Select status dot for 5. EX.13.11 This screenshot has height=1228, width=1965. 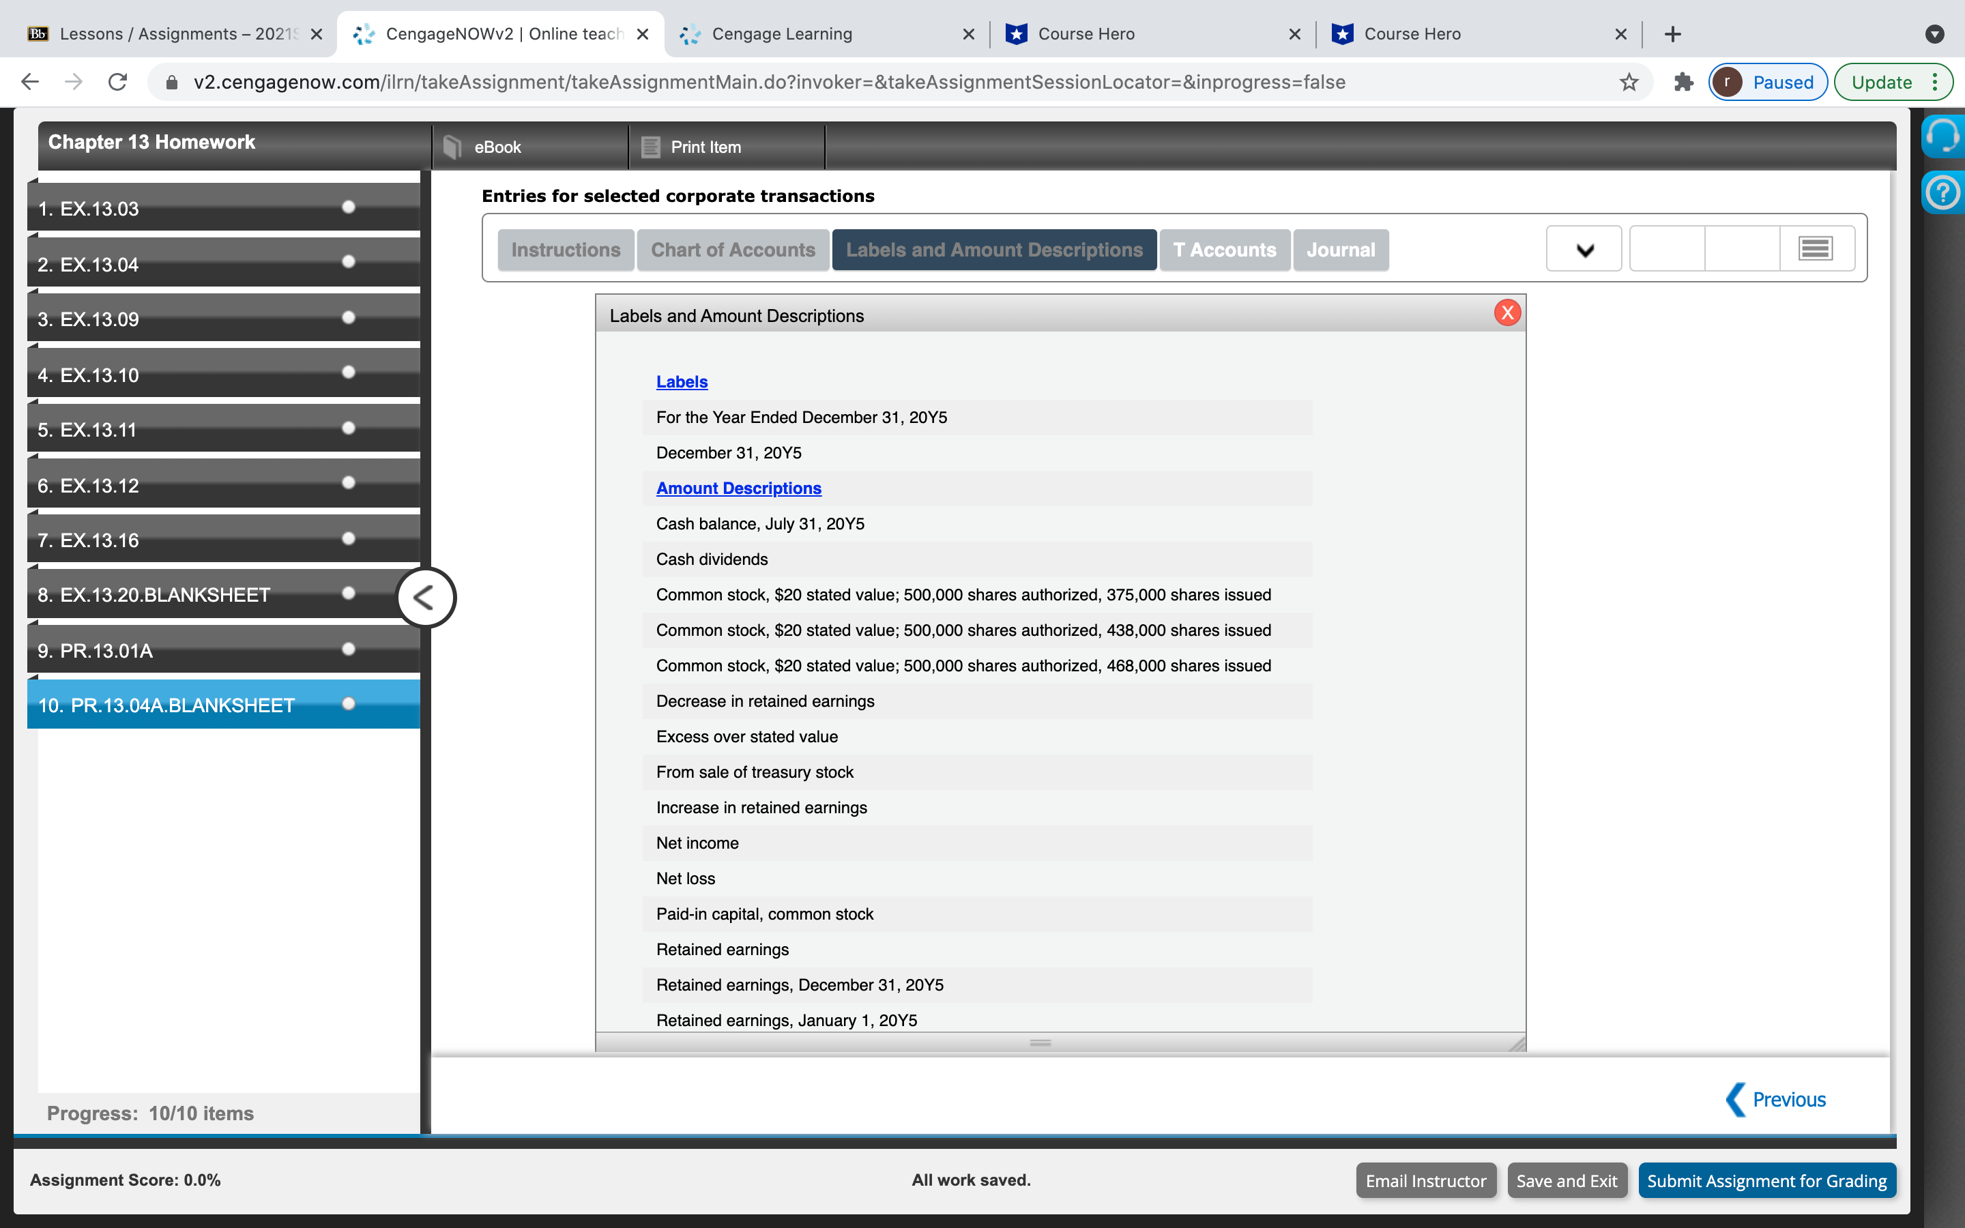pyautogui.click(x=349, y=428)
